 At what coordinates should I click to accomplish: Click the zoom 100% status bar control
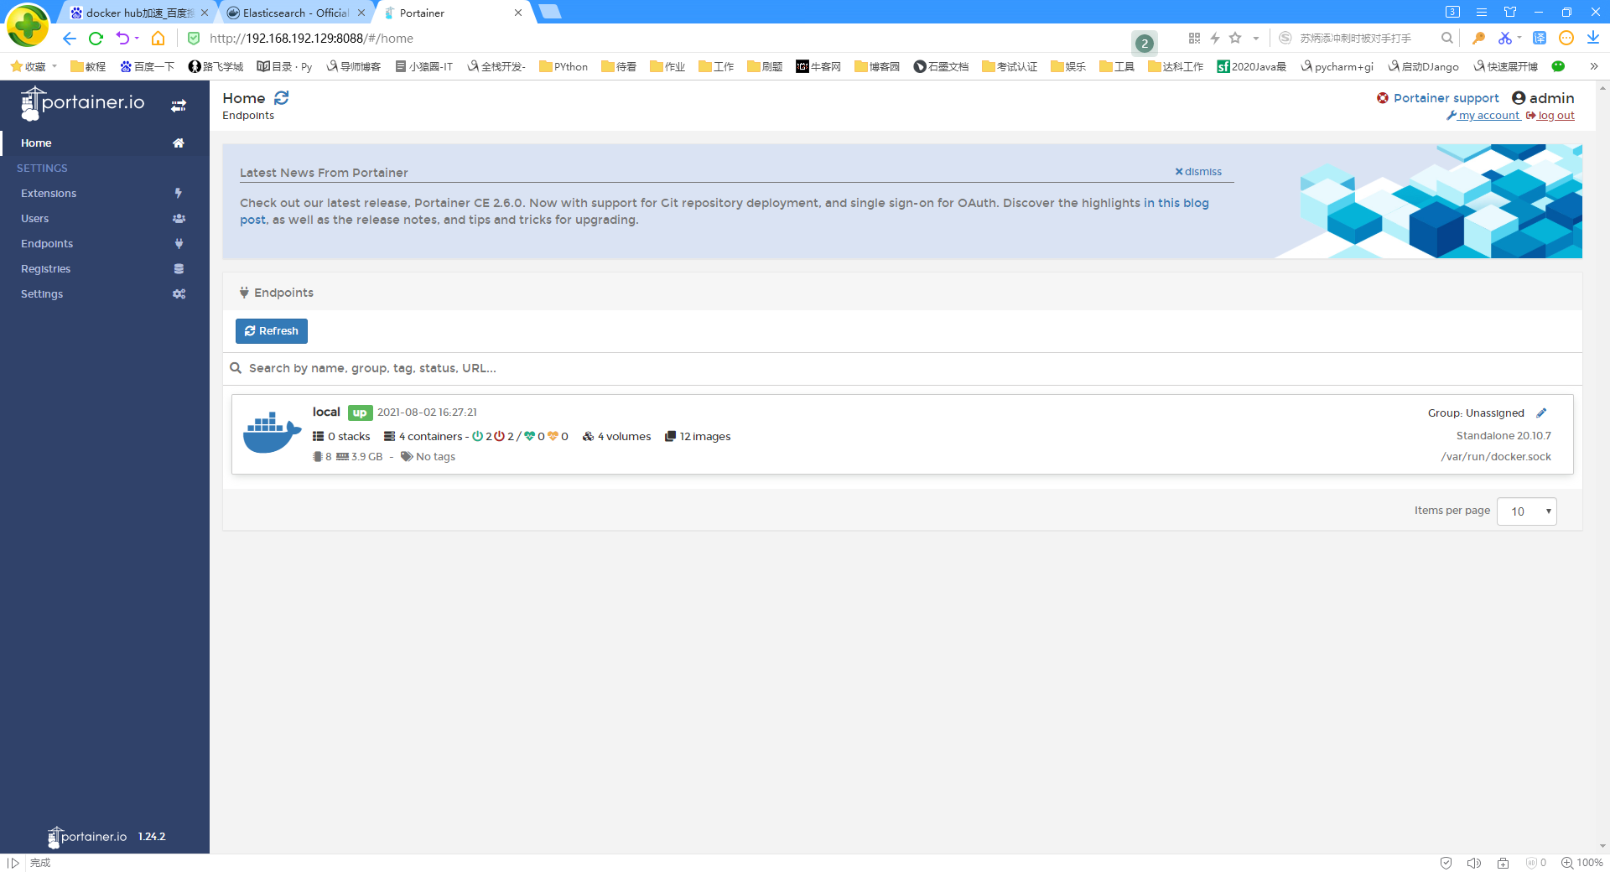click(1582, 863)
